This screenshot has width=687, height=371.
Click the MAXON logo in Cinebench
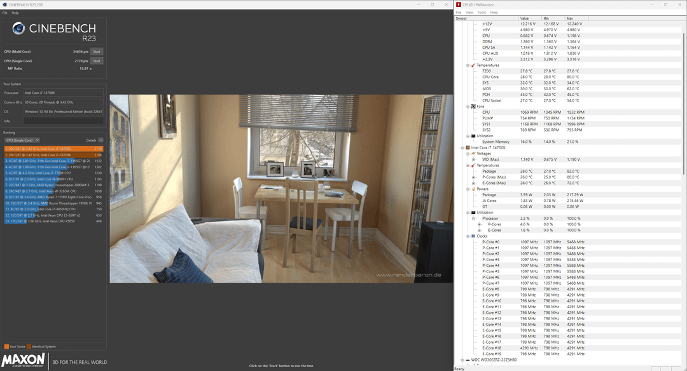pyautogui.click(x=24, y=361)
